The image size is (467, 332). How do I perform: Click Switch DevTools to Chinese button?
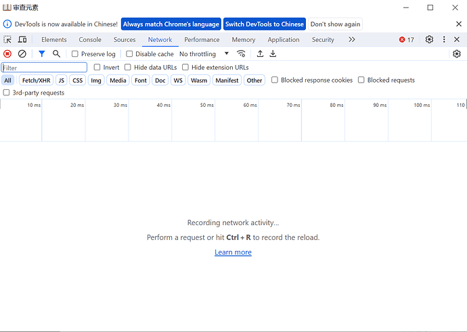pos(265,24)
